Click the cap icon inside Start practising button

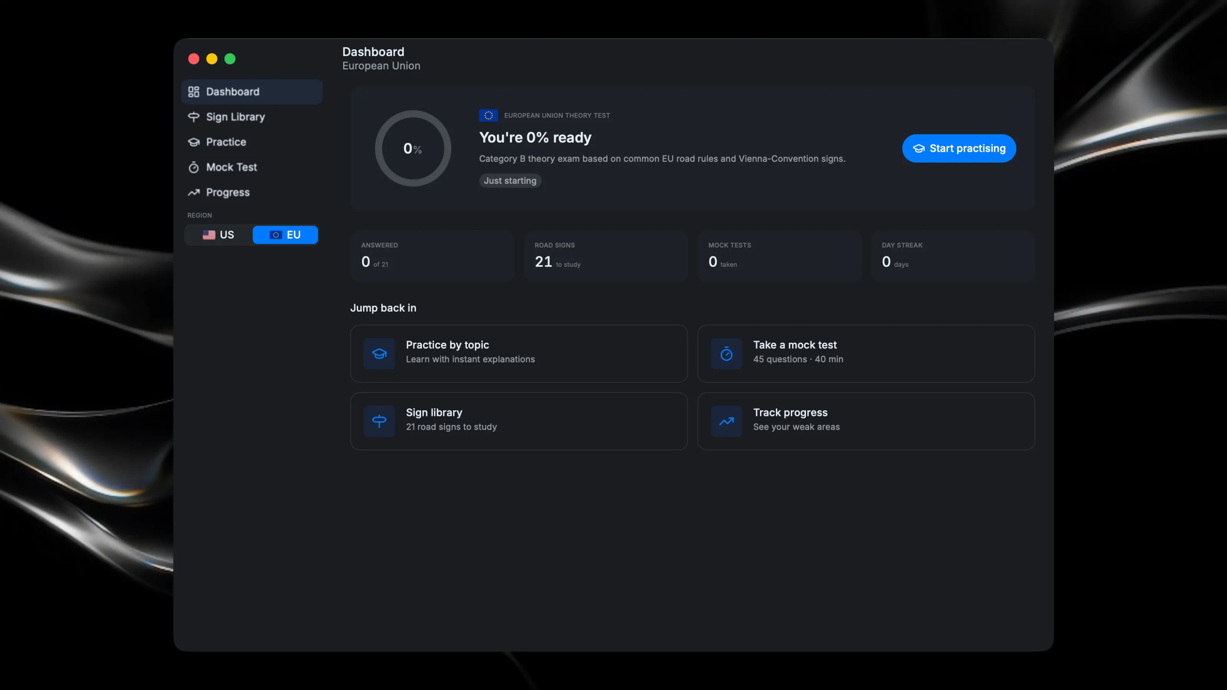918,149
